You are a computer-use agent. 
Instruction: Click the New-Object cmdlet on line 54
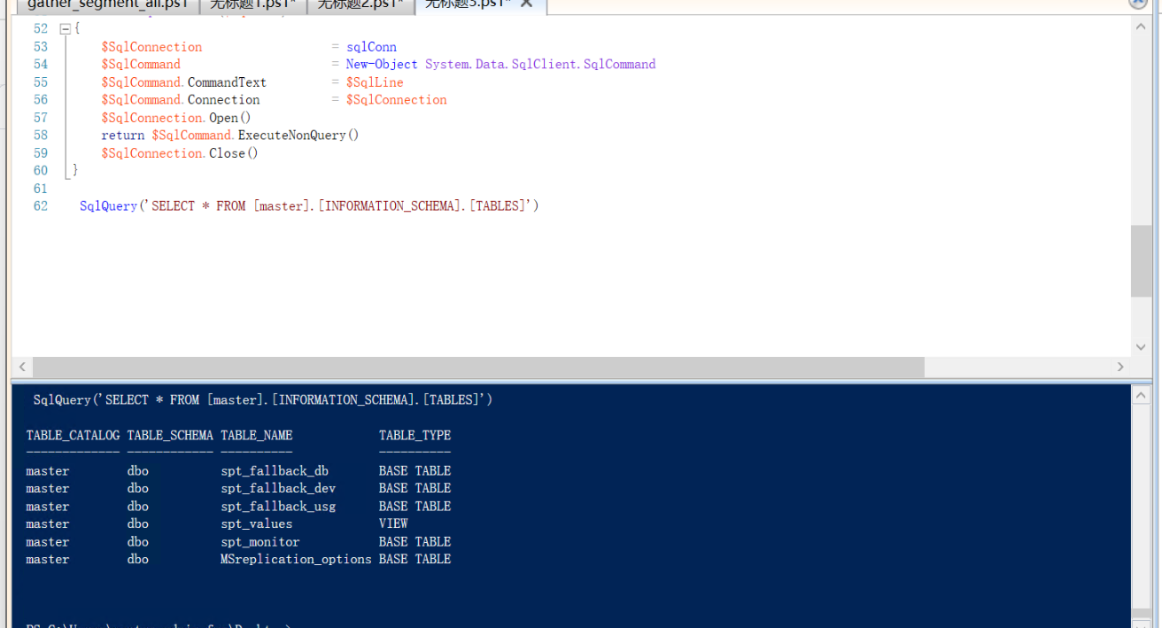click(x=382, y=65)
